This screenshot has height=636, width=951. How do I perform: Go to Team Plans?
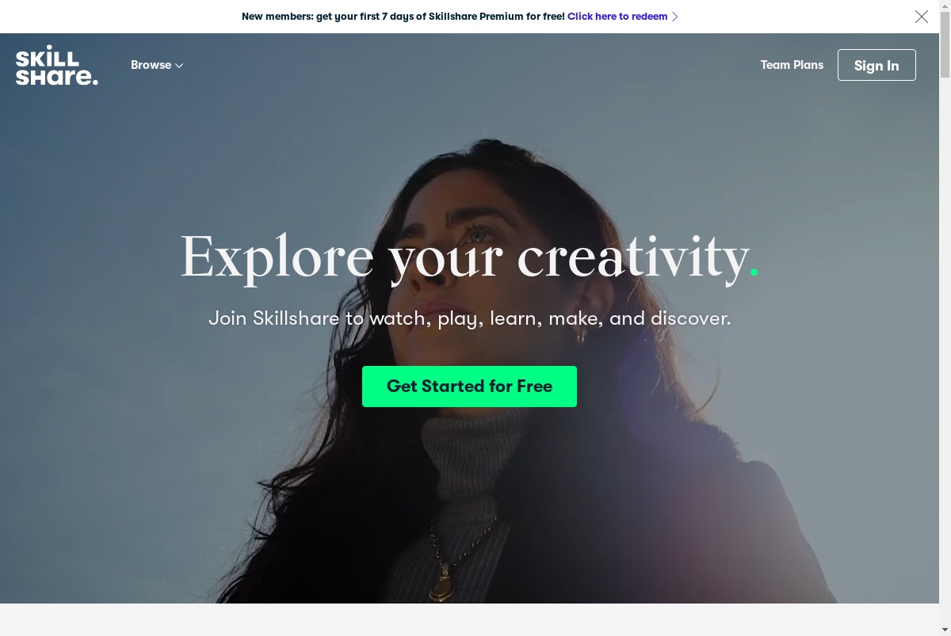tap(792, 65)
